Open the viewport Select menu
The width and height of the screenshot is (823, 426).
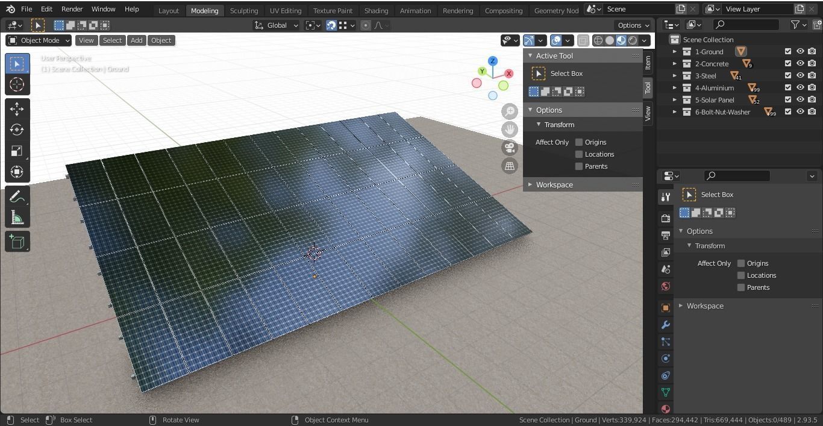112,40
